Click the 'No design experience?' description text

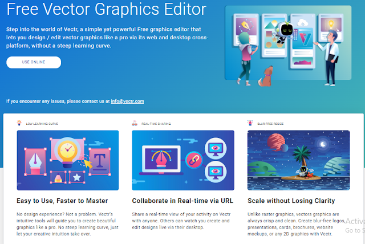point(67,224)
